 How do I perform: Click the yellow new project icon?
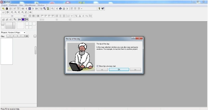[3, 9]
